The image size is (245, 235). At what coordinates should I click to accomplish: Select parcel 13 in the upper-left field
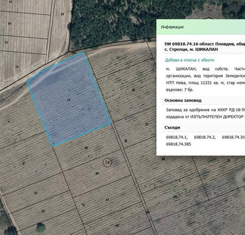pos(17,67)
